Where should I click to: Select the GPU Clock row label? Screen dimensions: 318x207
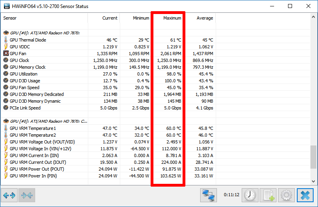pyautogui.click(x=19, y=60)
